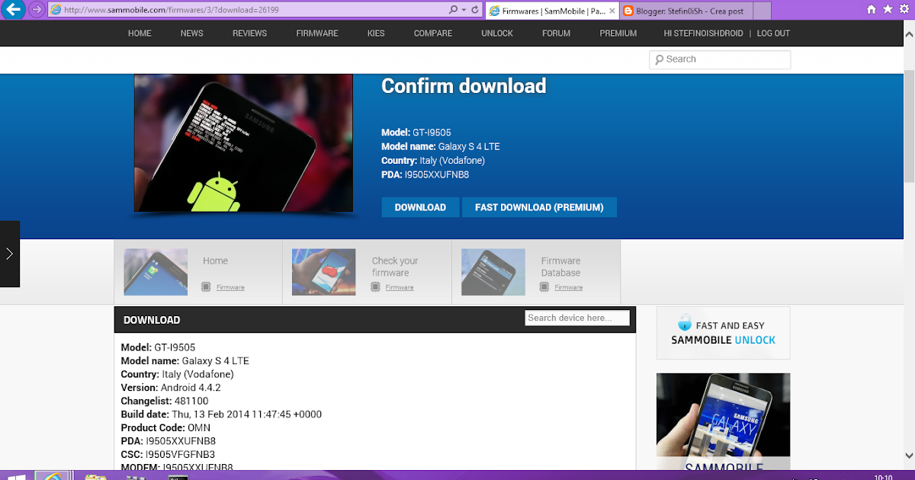Open REVIEWS in the site navigation

tap(250, 34)
